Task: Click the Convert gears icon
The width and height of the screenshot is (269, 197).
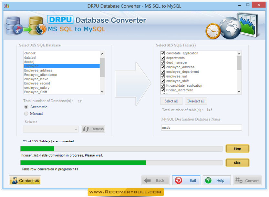Action: [239, 180]
